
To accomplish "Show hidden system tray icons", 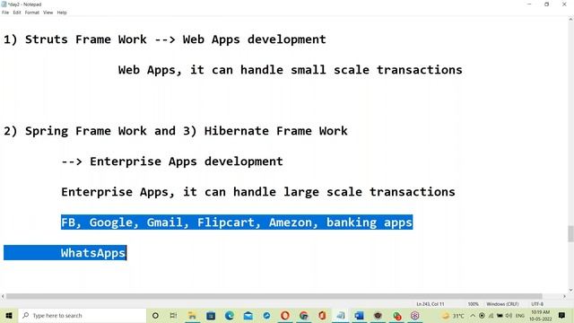I will coord(473,315).
